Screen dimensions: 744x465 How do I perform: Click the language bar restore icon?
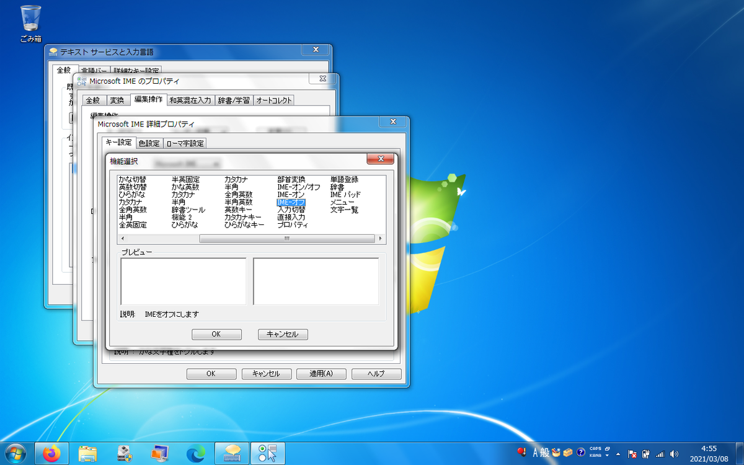608,448
